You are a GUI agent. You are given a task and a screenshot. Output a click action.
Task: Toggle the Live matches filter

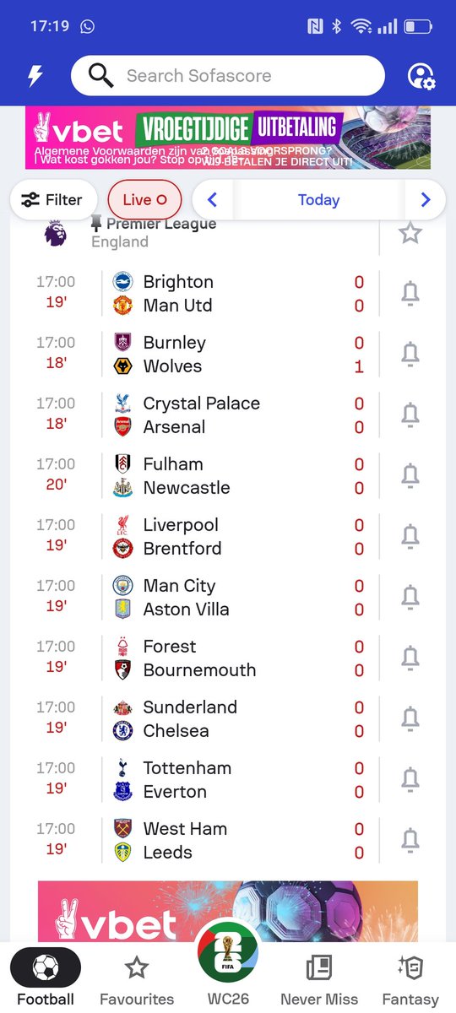(144, 200)
